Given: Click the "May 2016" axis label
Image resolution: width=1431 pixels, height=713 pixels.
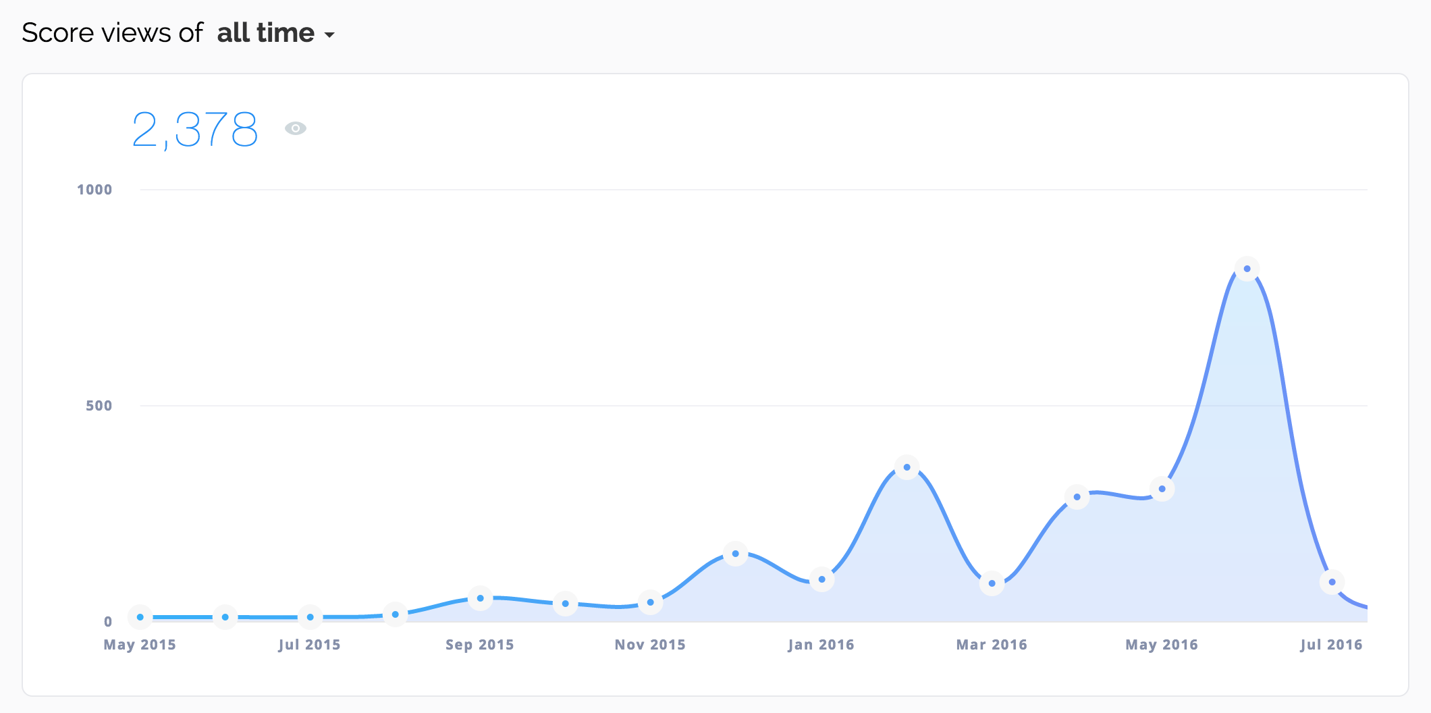Looking at the screenshot, I should 1162,645.
